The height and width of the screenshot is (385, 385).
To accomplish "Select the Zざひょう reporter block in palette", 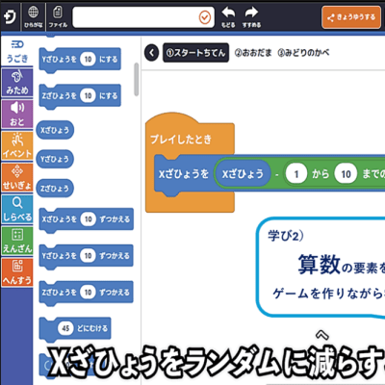I will pos(55,188).
